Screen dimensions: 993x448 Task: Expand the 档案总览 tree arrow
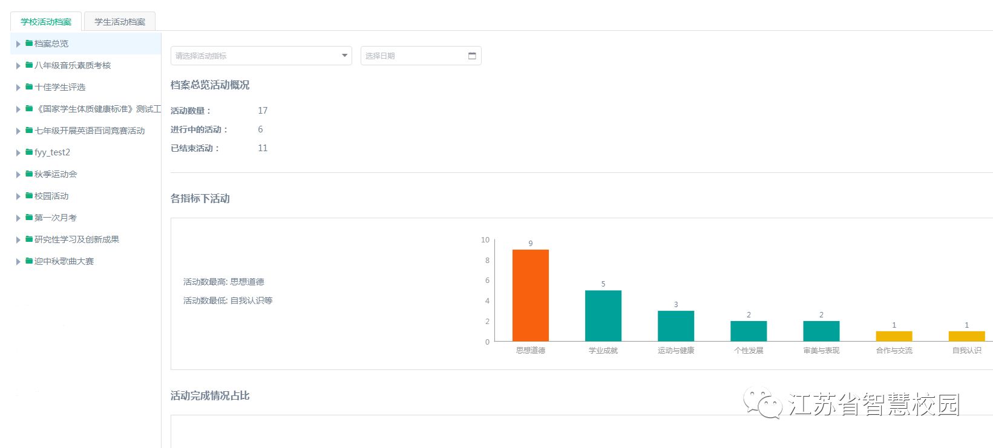[18, 44]
